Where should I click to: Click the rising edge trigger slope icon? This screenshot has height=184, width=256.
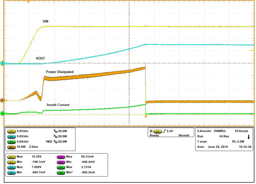tap(164, 131)
